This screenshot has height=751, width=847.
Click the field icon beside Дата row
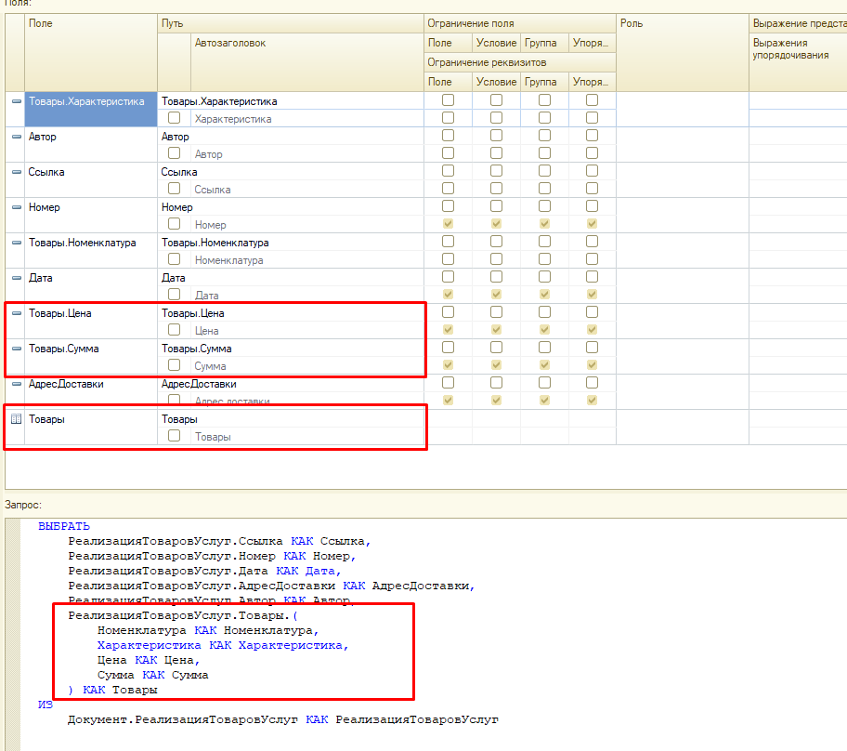tap(16, 278)
